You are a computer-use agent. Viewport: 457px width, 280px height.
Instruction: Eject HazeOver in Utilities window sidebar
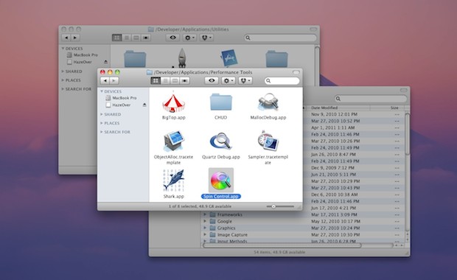point(106,62)
